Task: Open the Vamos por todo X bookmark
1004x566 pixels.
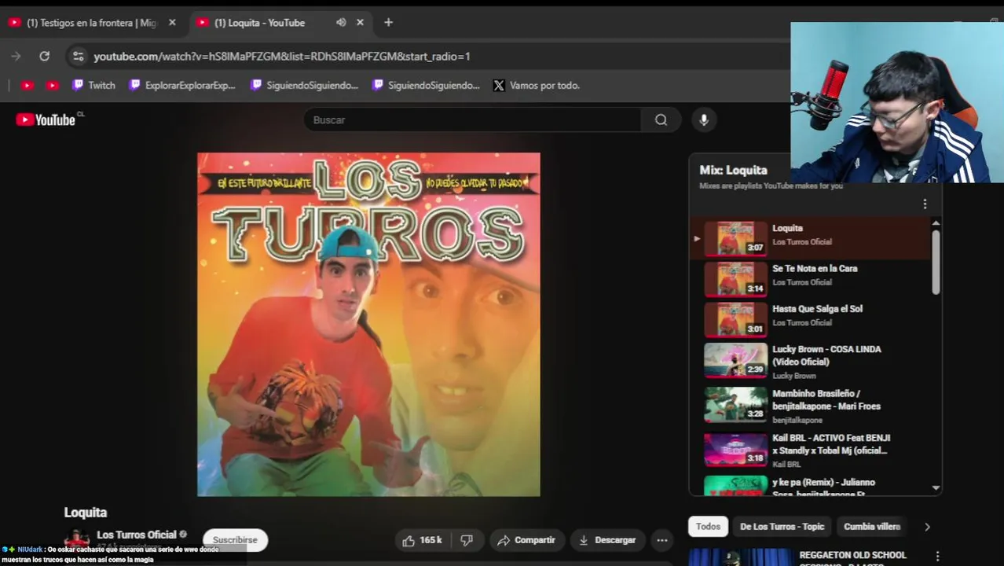Action: 537,85
